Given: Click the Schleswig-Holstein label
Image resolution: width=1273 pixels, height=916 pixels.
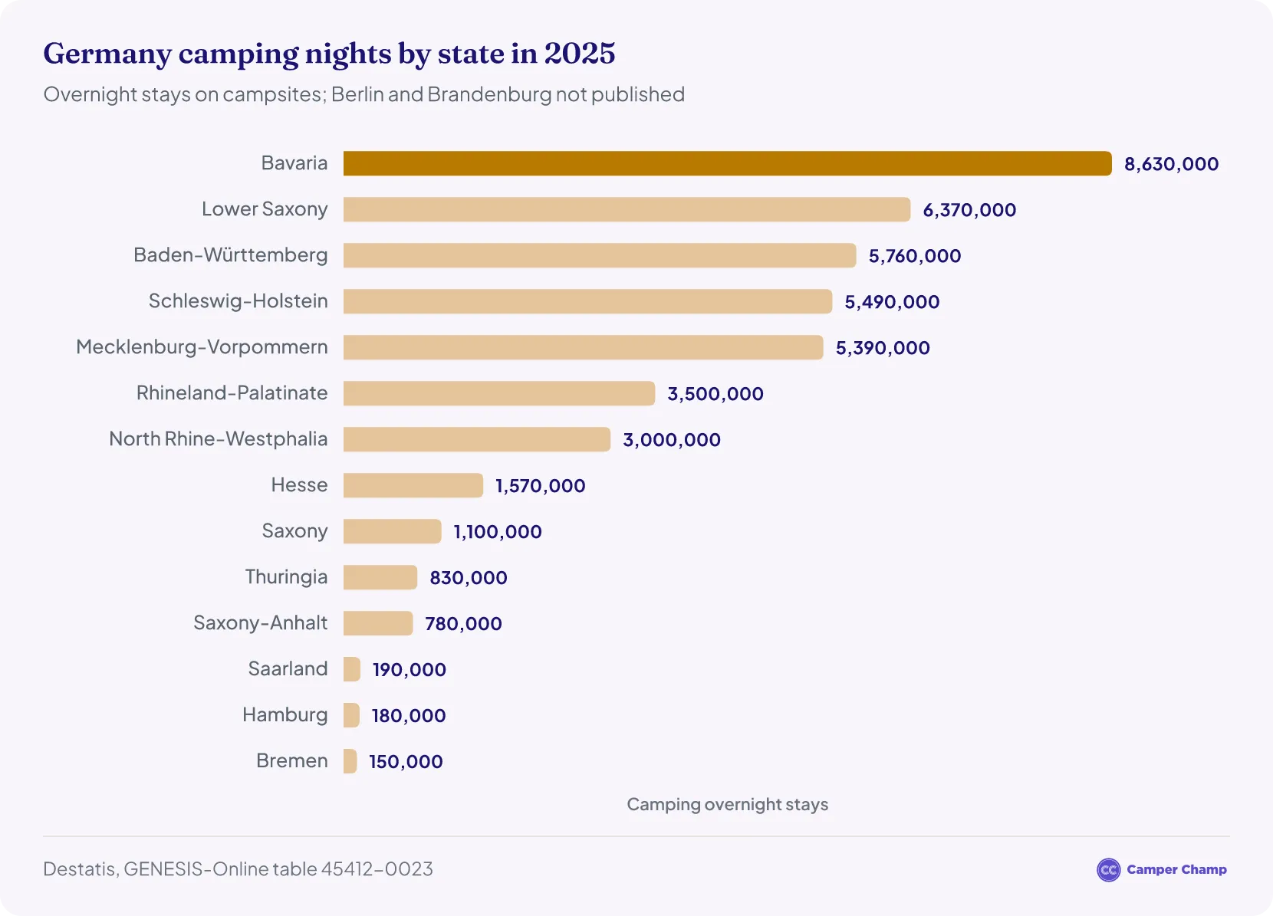Looking at the screenshot, I should point(238,301).
